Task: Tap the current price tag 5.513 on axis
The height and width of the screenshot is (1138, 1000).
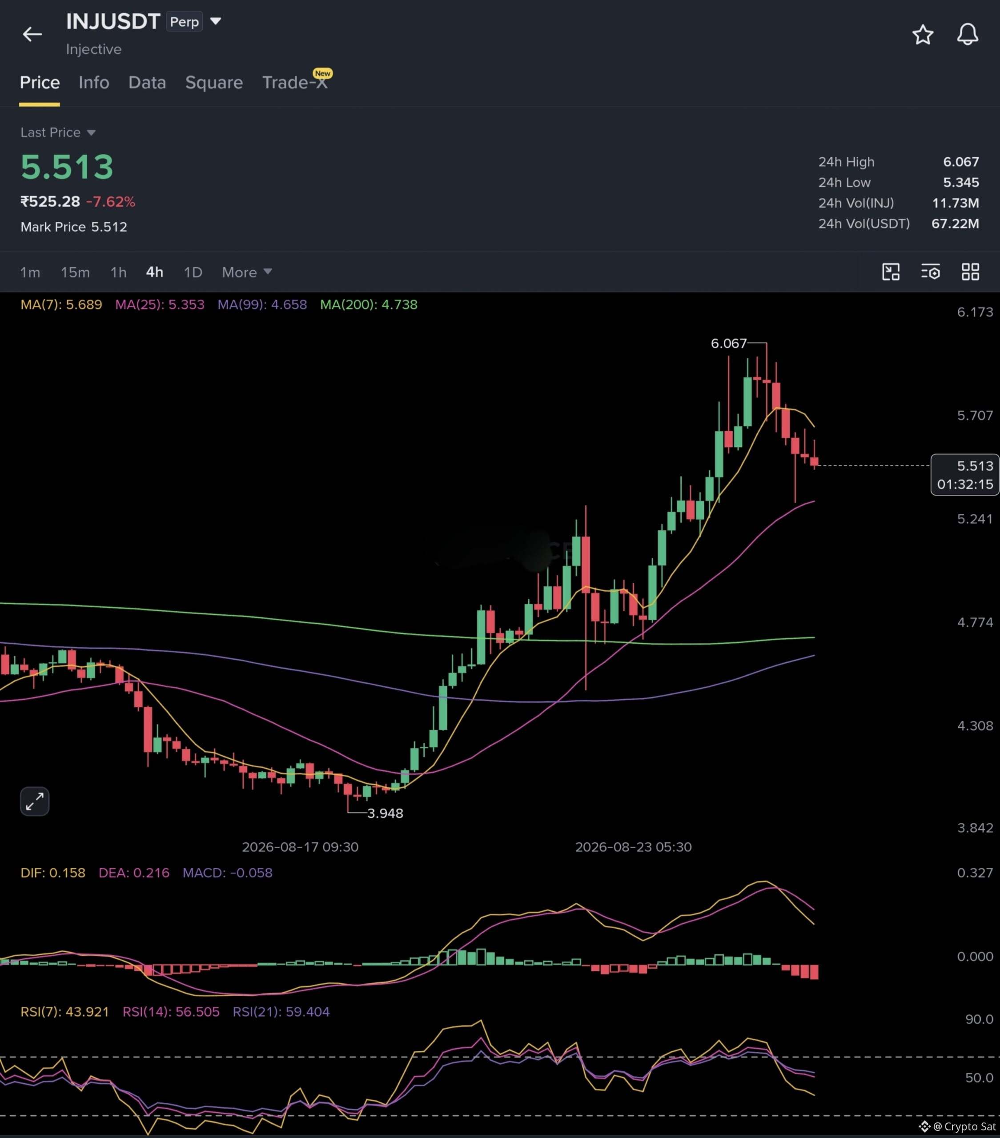Action: tap(965, 475)
